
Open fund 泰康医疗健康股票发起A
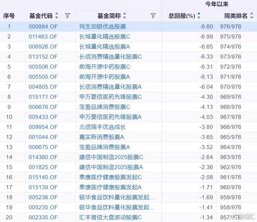point(110,188)
